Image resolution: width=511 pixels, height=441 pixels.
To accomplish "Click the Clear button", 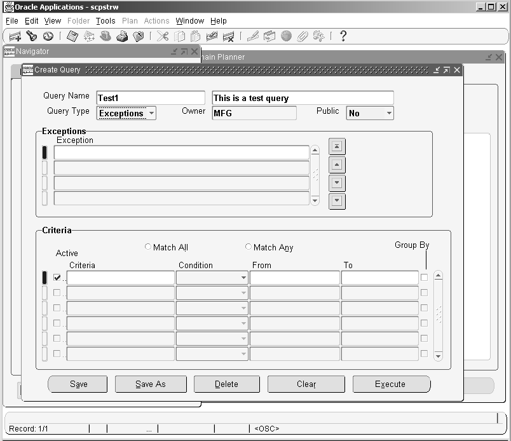I will 306,384.
